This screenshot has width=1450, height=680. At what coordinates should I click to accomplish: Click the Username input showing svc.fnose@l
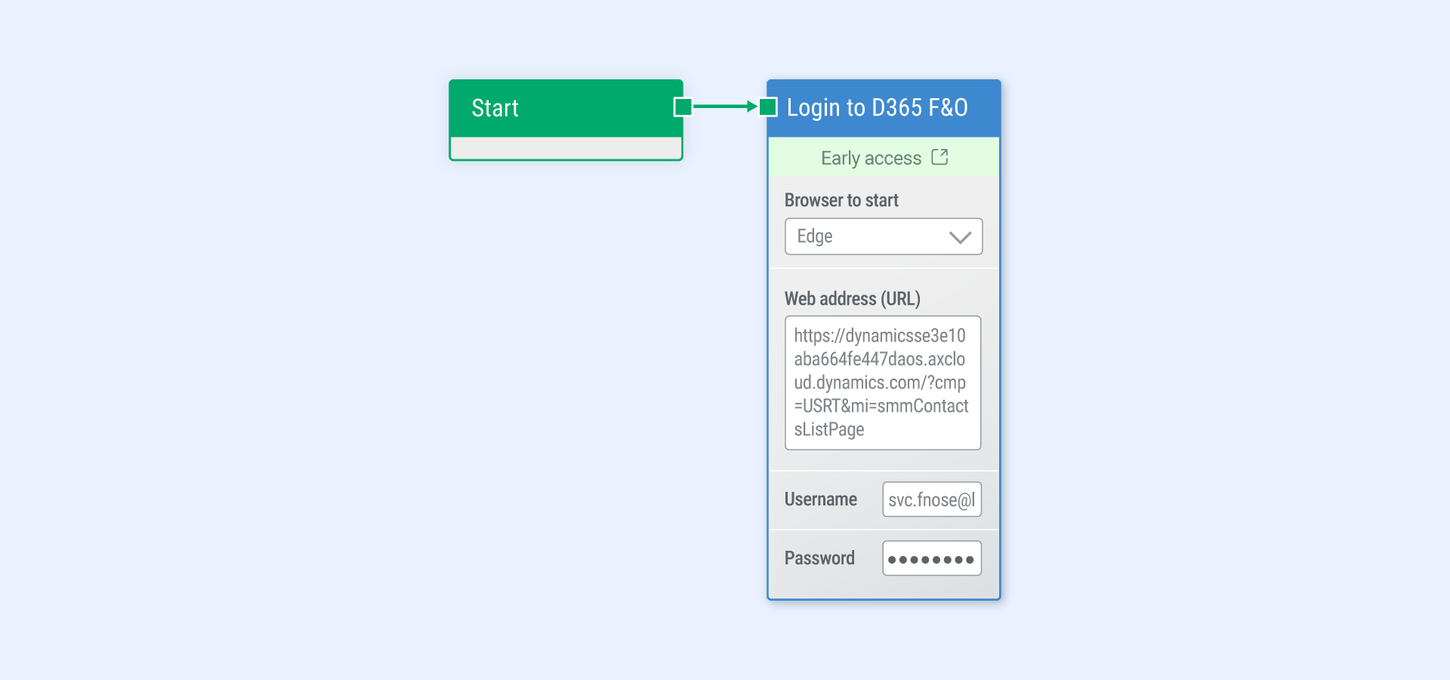pyautogui.click(x=931, y=499)
